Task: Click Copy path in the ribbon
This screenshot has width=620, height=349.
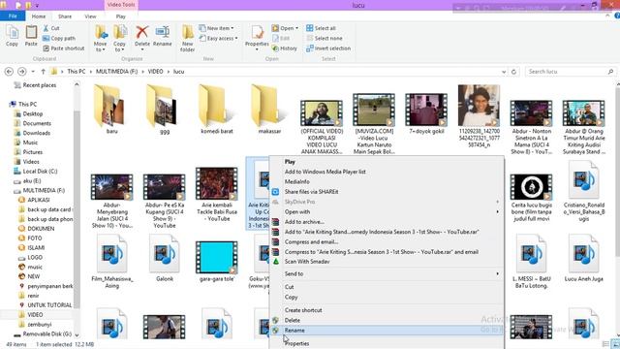Action: point(59,39)
